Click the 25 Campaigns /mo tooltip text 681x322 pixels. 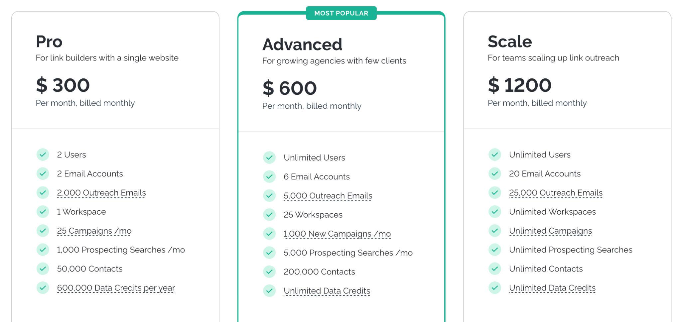[94, 231]
